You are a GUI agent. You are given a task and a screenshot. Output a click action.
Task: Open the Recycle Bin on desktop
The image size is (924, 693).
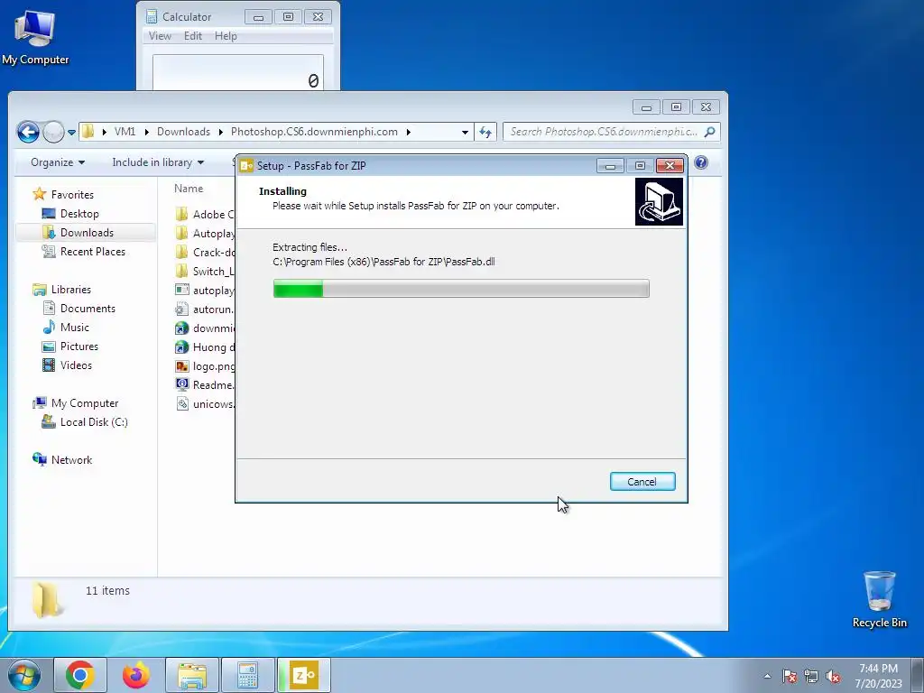pyautogui.click(x=879, y=599)
